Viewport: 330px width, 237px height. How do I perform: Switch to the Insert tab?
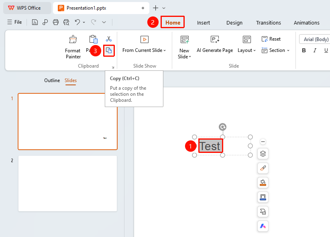(204, 23)
